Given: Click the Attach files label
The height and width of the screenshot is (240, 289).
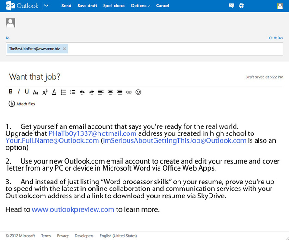Looking at the screenshot, I should coord(25,104).
